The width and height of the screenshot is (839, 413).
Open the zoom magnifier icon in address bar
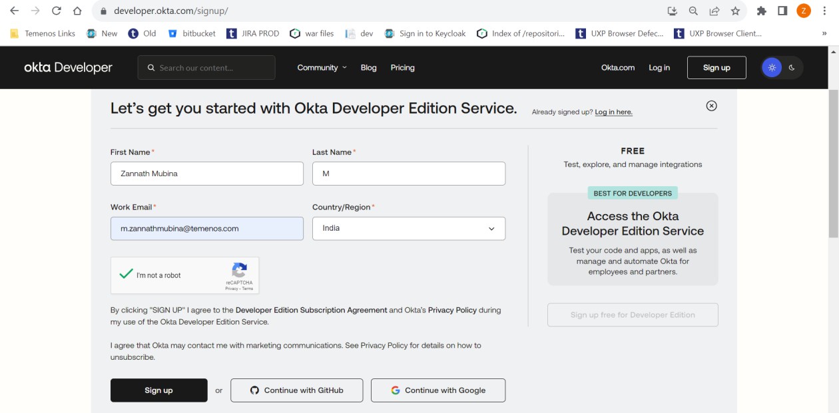693,11
